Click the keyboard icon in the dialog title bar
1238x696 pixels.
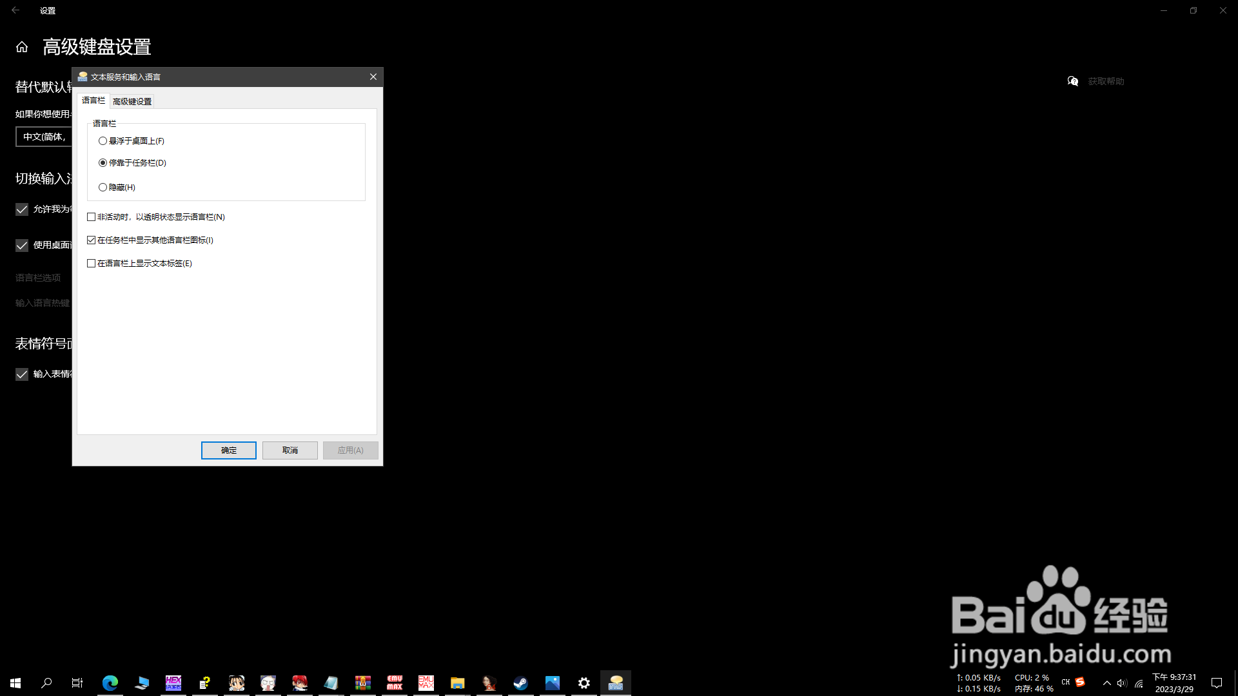pos(82,76)
